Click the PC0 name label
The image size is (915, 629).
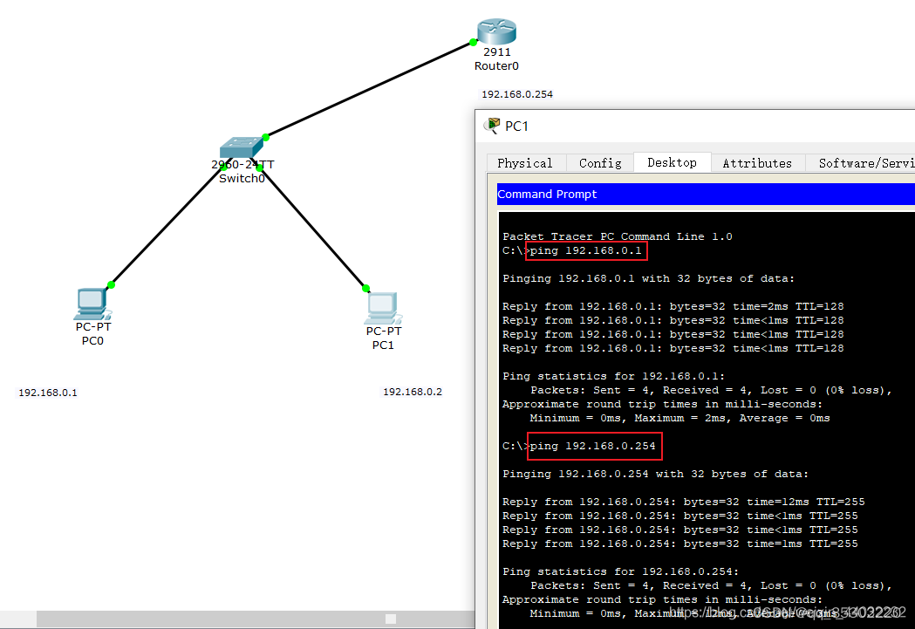[92, 341]
